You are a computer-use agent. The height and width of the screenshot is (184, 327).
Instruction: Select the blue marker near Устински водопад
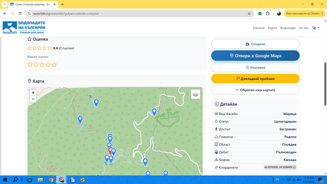tap(80, 119)
